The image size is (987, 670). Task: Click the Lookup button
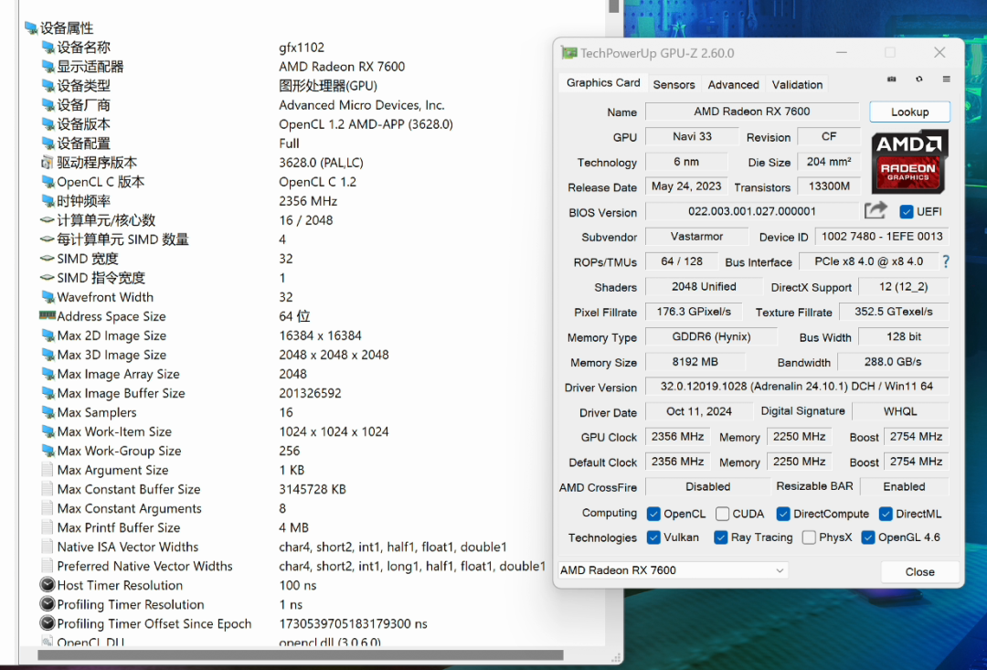point(909,112)
